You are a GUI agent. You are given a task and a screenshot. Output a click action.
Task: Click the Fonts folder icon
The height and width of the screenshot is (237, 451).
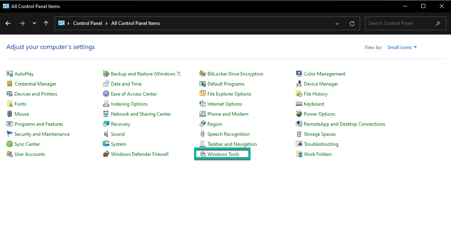(10, 104)
